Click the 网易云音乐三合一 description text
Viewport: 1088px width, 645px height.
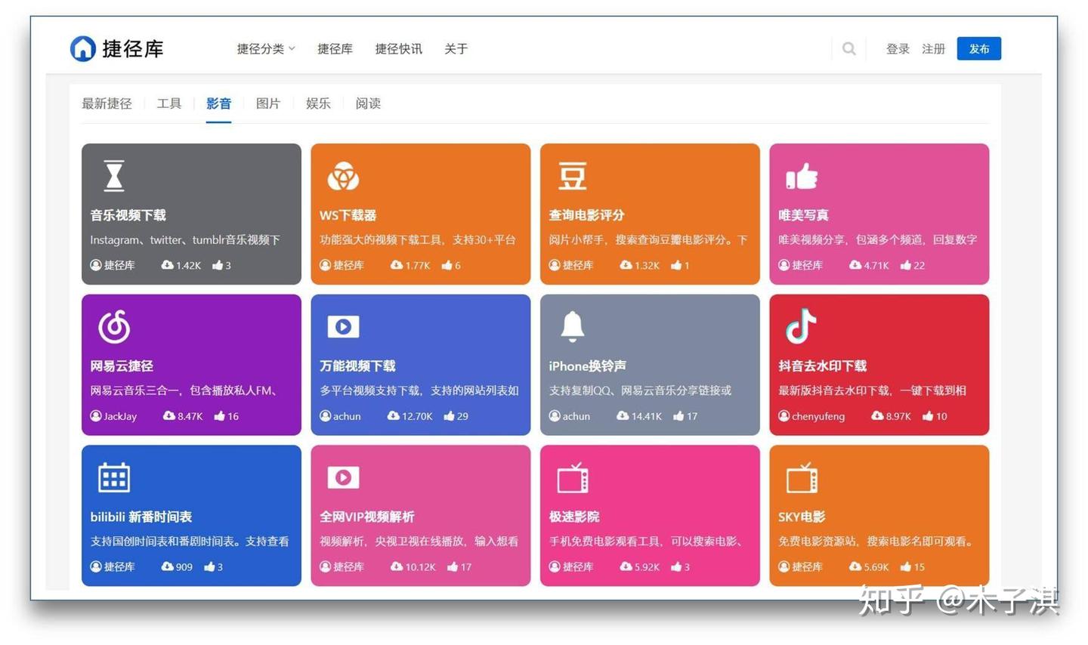point(184,390)
